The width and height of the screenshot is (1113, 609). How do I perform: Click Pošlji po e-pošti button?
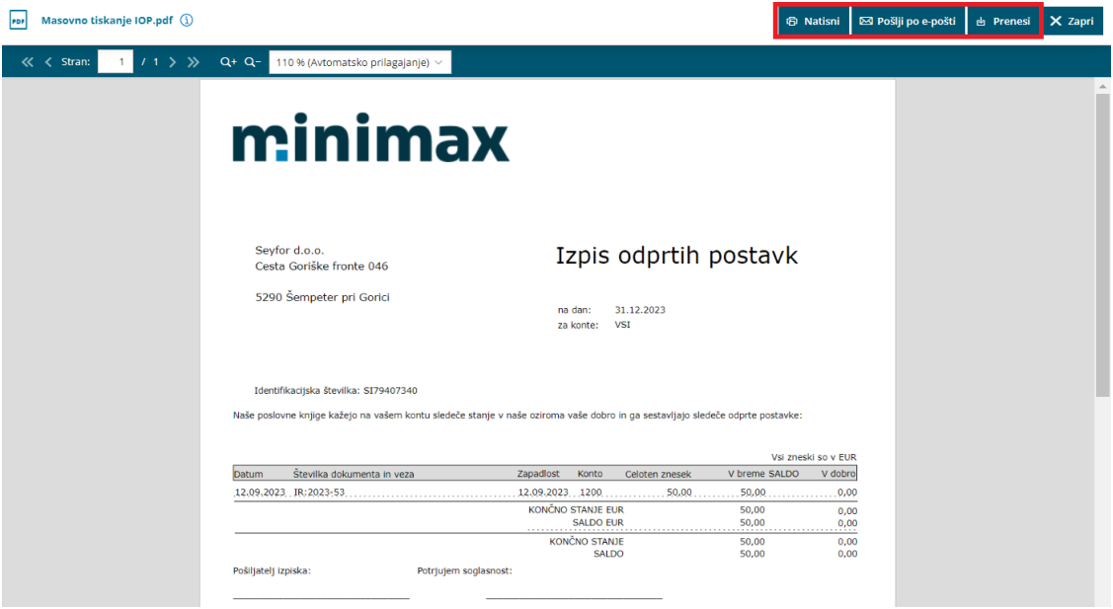(x=908, y=22)
